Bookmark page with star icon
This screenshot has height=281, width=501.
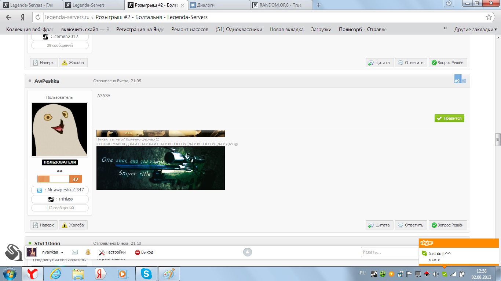489,17
